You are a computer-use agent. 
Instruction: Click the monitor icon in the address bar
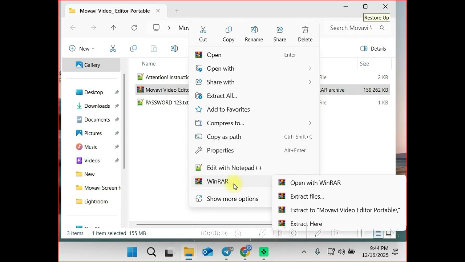(x=156, y=28)
